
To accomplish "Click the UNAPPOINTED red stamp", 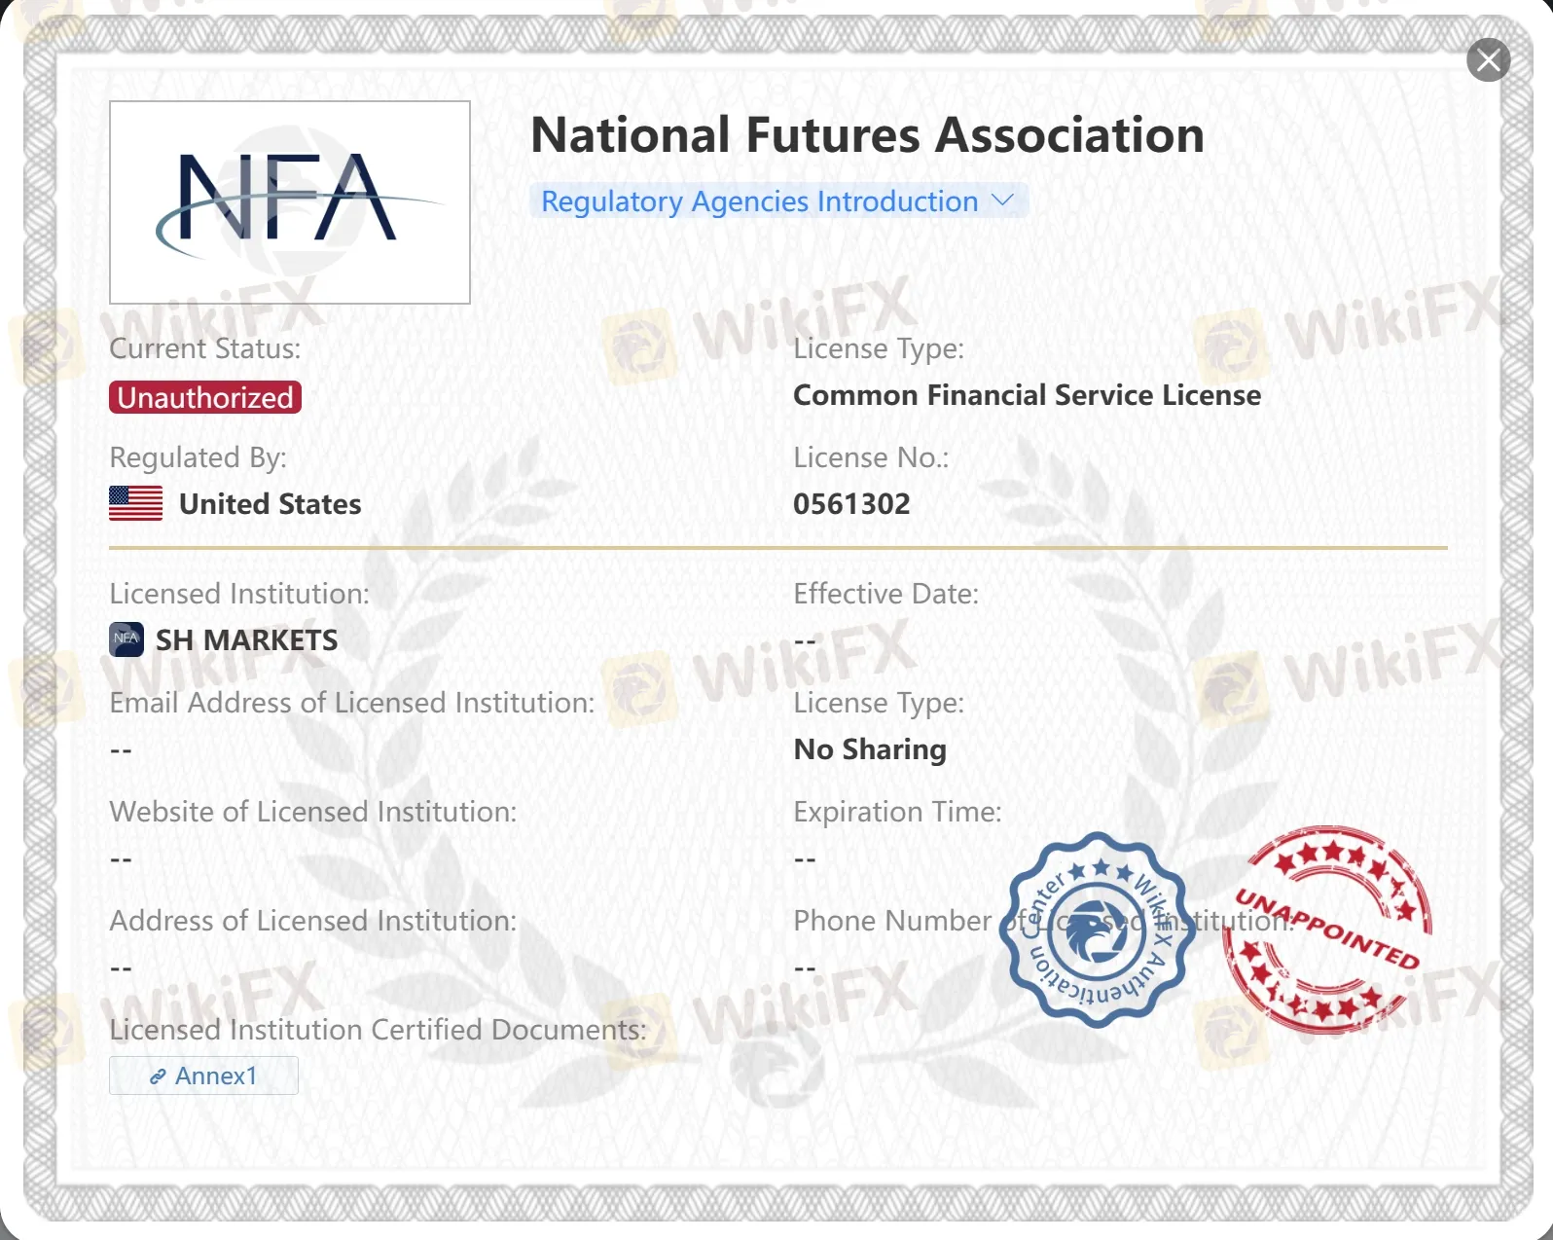I will pos(1327,929).
